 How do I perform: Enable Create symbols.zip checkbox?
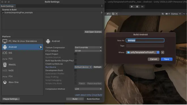(75, 64)
